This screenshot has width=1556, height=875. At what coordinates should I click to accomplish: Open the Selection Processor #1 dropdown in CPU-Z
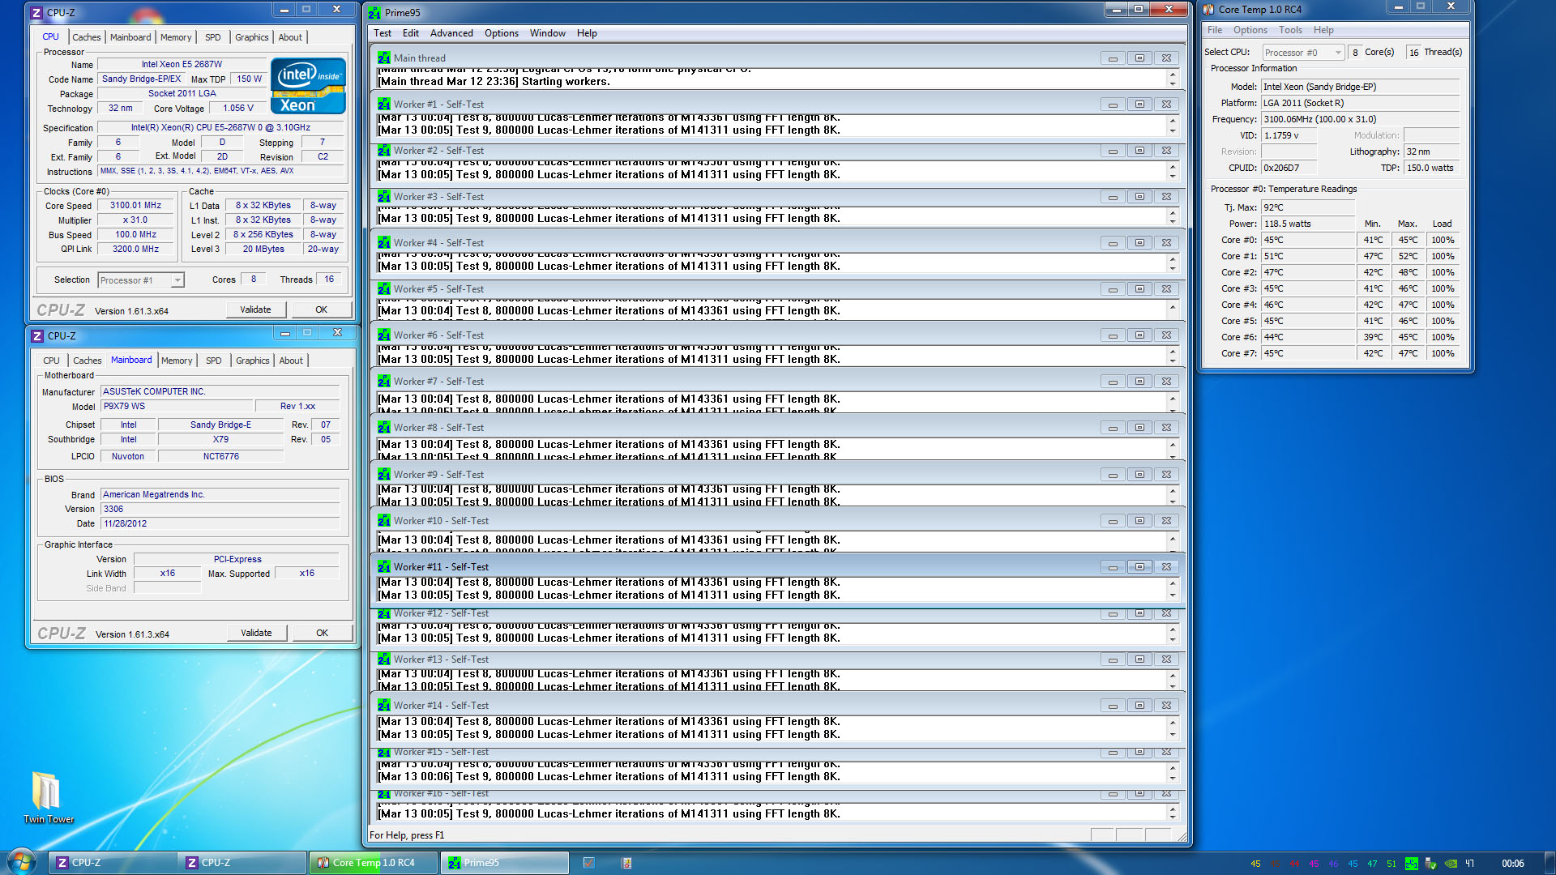pos(141,280)
